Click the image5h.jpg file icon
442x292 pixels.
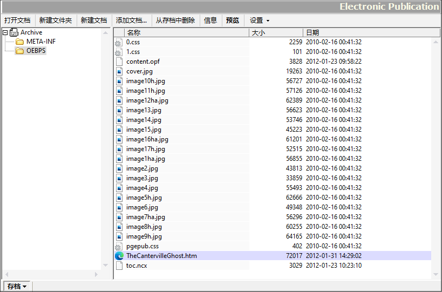119,198
